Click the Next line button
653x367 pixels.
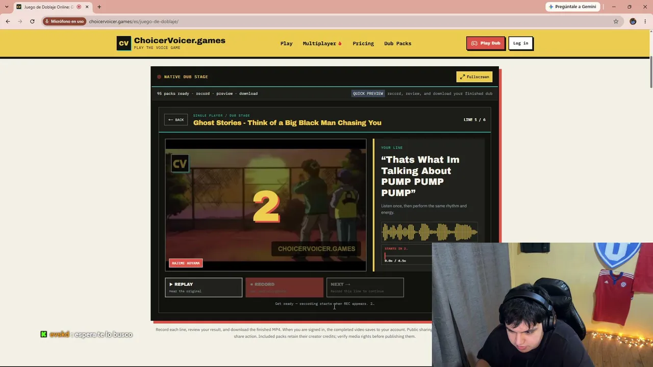click(365, 287)
